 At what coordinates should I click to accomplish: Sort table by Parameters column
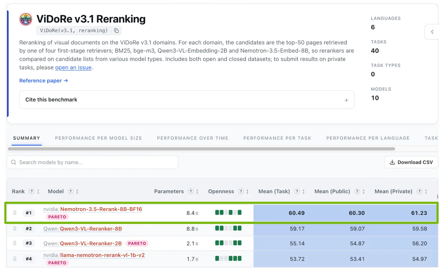(197, 192)
